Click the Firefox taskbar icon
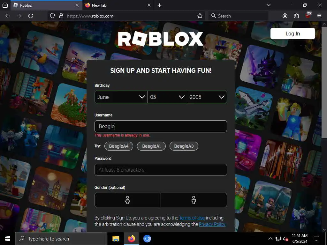This screenshot has width=327, height=245. pos(131,239)
